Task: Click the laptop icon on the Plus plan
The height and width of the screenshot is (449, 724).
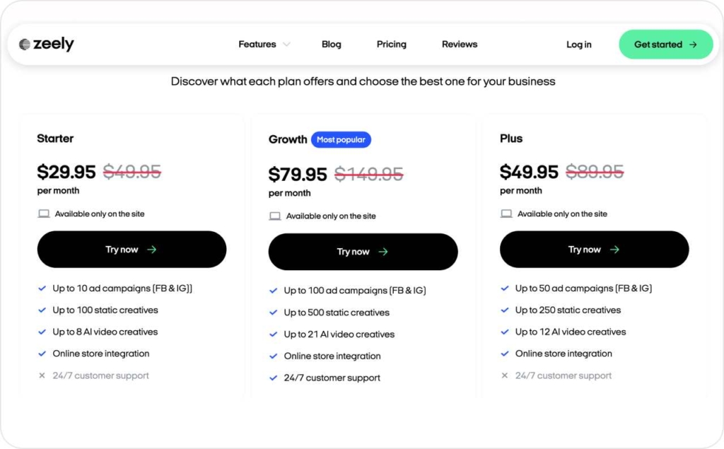Action: (x=506, y=213)
